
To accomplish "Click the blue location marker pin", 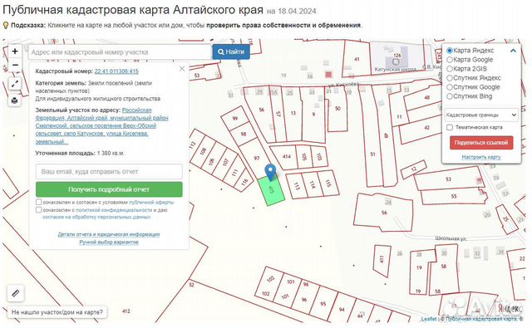I will tap(270, 172).
